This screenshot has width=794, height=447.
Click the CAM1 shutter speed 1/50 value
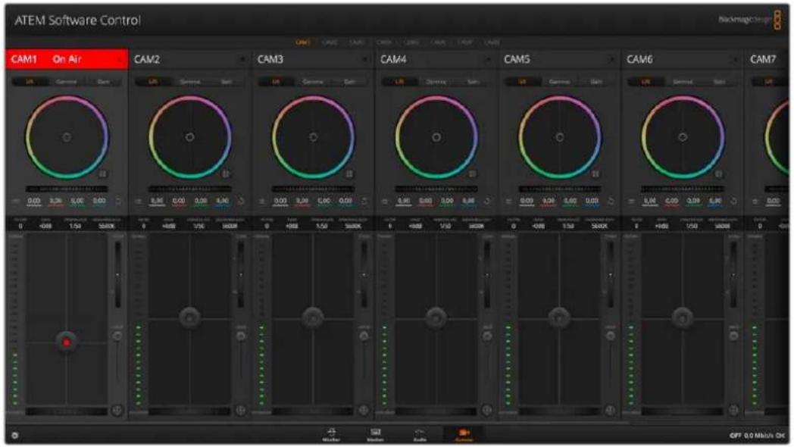click(75, 227)
